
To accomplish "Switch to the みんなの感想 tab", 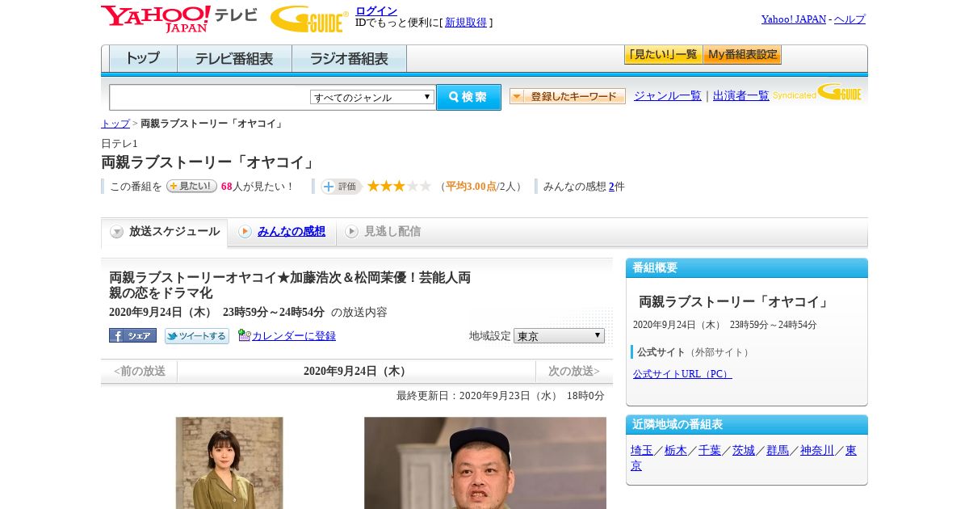I will tap(292, 232).
